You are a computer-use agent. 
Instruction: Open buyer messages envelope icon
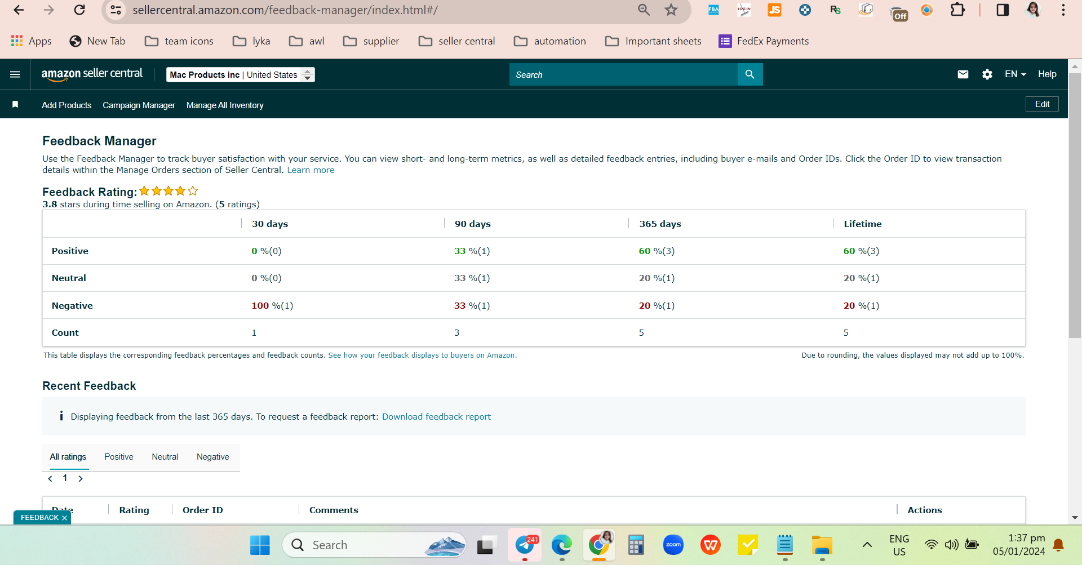[x=963, y=74]
